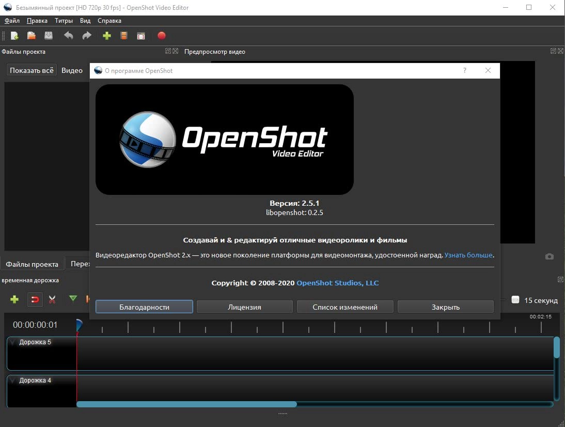Open the Вид menu

coord(85,21)
